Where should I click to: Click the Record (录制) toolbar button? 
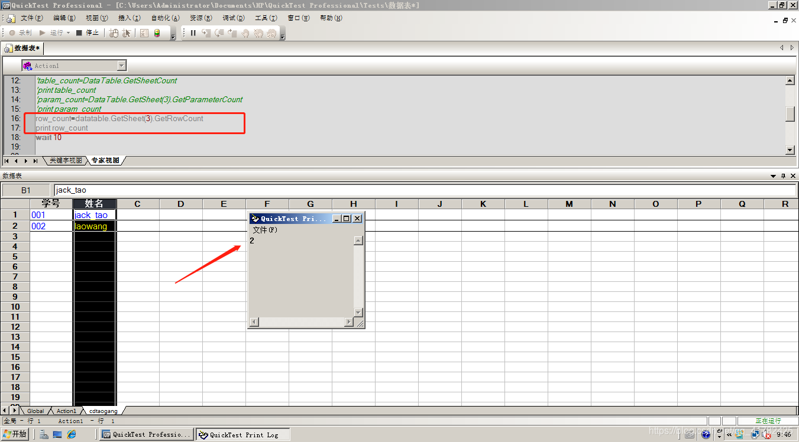(20, 33)
